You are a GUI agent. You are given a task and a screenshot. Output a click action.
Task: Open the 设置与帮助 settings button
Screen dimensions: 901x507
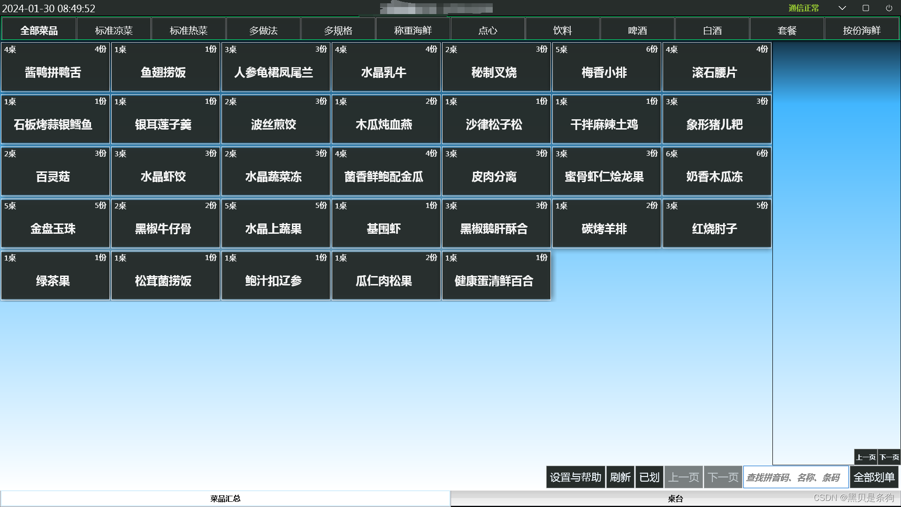point(575,476)
